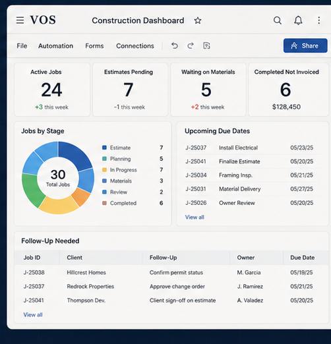Image resolution: width=331 pixels, height=344 pixels.
Task: Open the Automation menu
Action: [55, 46]
